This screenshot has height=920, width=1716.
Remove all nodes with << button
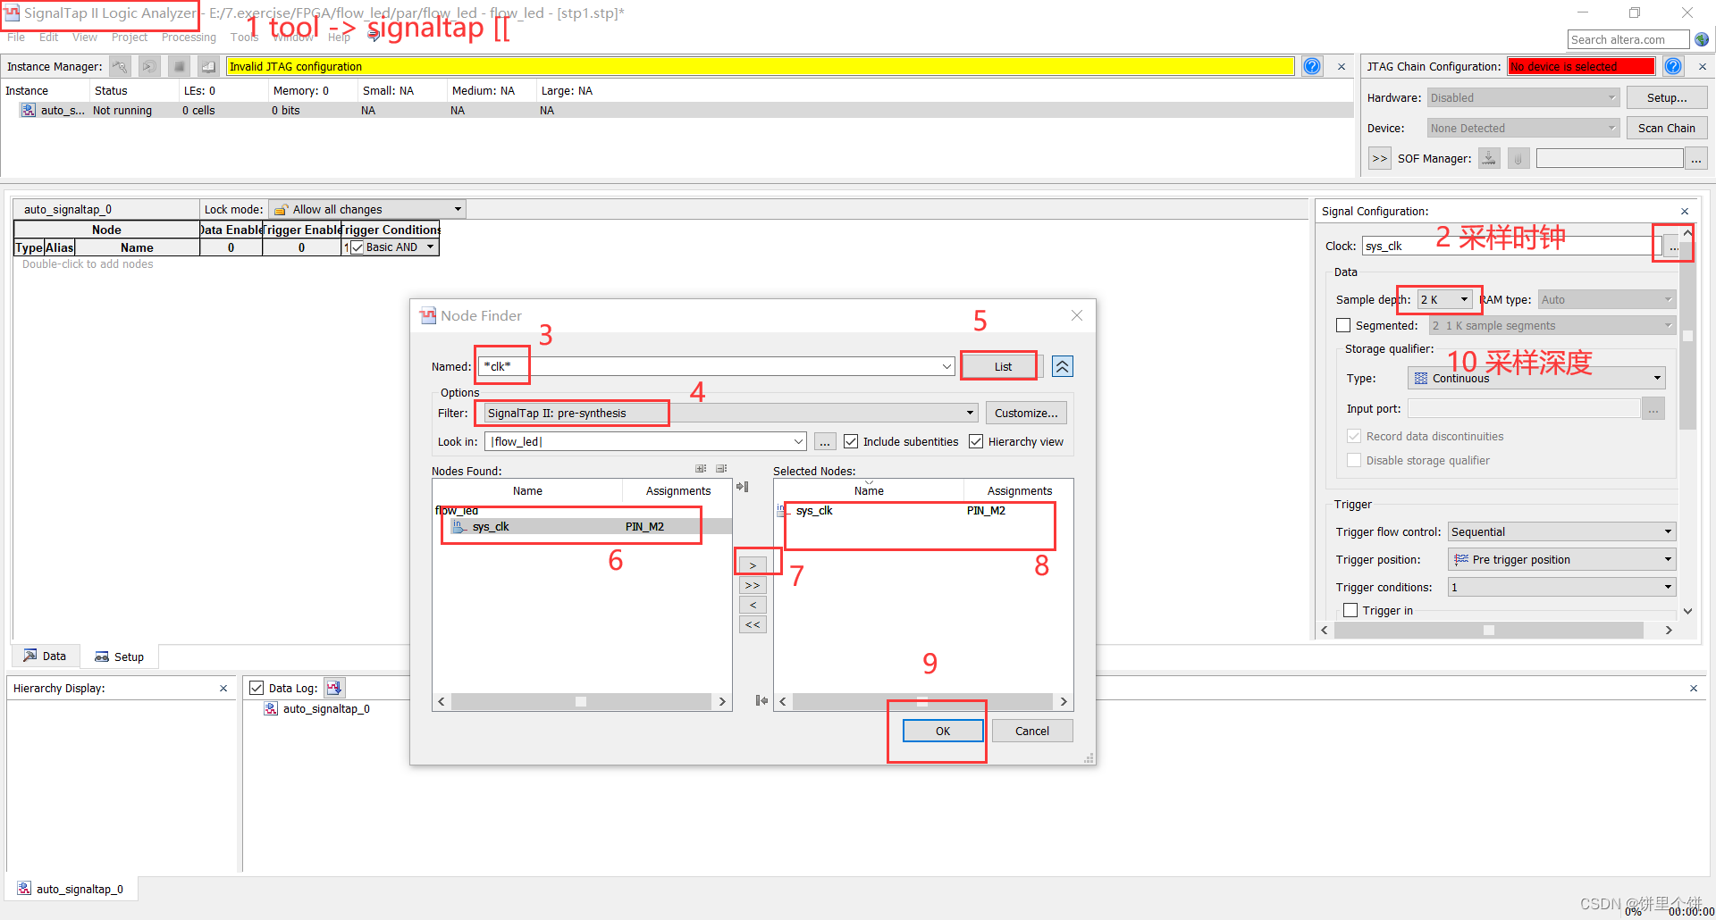tap(753, 624)
